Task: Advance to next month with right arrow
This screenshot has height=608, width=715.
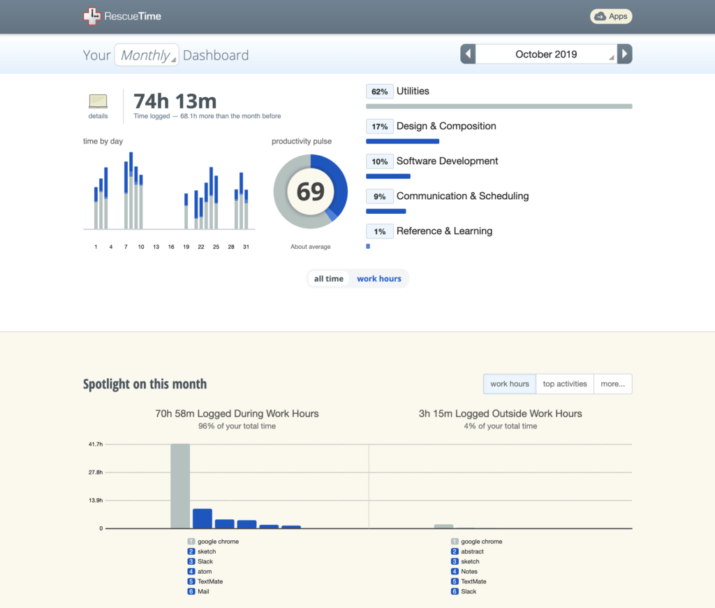Action: pos(626,54)
